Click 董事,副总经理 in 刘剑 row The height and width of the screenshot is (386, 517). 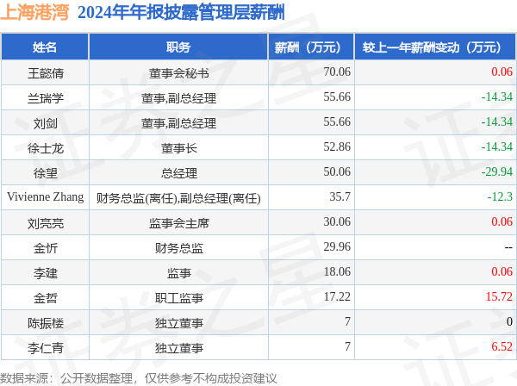(x=178, y=123)
